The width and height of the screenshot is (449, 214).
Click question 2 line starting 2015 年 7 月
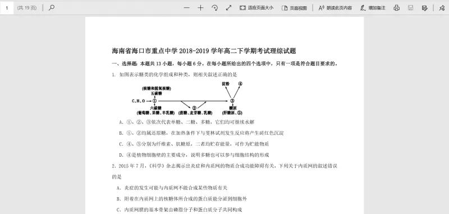(x=224, y=166)
